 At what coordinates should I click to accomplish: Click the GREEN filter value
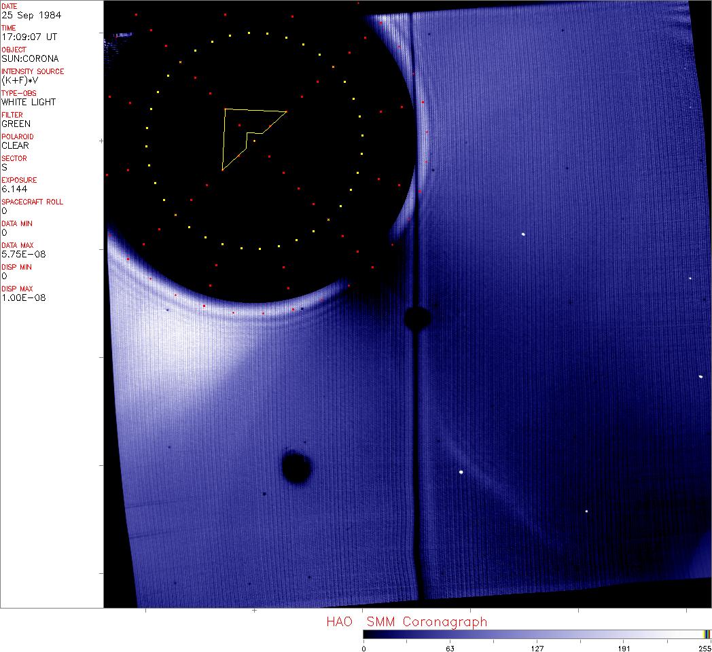tap(16, 124)
